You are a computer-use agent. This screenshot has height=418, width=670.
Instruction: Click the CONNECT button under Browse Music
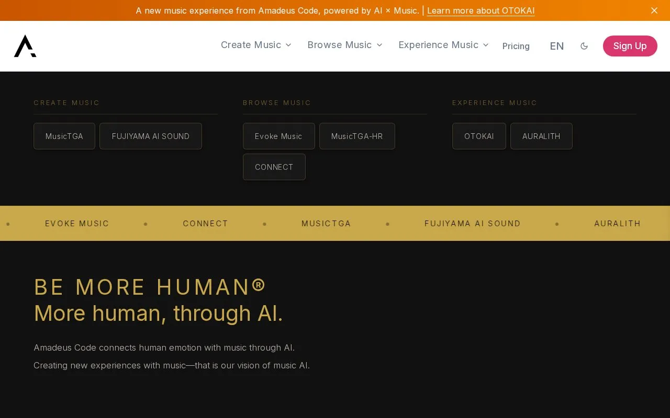pos(274,167)
